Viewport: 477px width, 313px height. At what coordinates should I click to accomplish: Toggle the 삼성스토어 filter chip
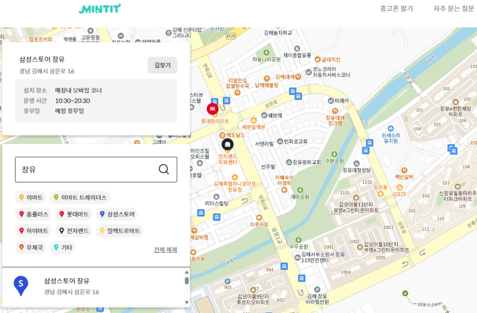click(x=117, y=214)
